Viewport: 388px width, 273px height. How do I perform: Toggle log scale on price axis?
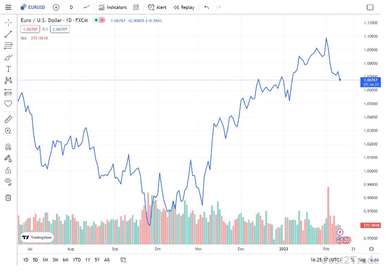point(362,260)
